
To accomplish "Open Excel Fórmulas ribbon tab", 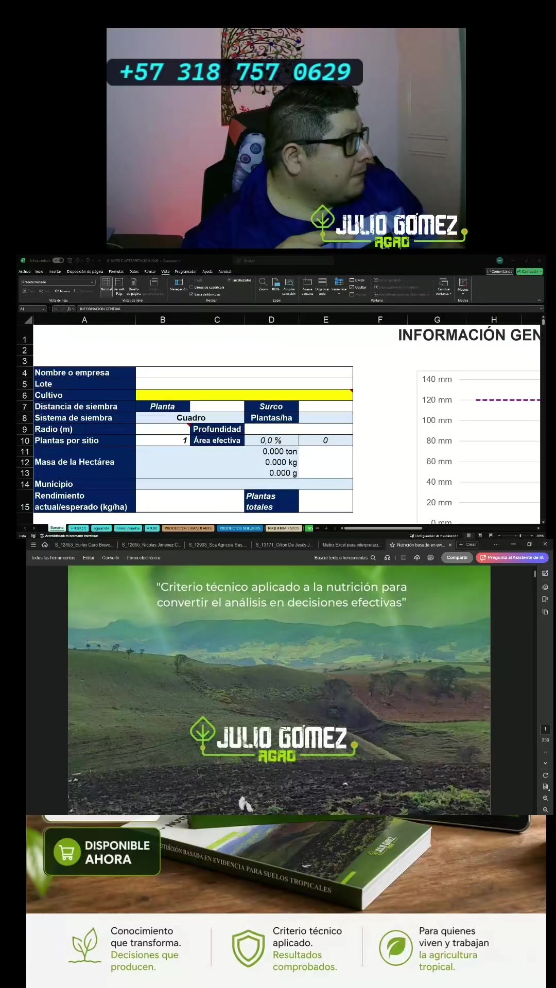I will (x=116, y=271).
